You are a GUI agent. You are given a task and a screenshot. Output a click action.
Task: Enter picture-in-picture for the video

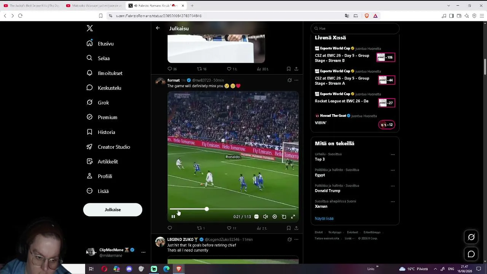(x=284, y=217)
